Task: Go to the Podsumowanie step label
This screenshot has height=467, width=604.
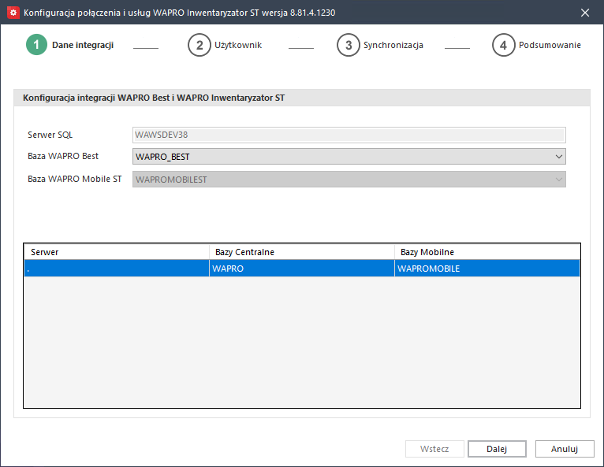Action: [550, 45]
